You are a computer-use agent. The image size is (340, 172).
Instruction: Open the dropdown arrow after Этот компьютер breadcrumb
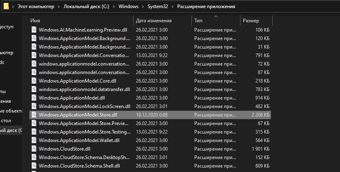[59, 6]
